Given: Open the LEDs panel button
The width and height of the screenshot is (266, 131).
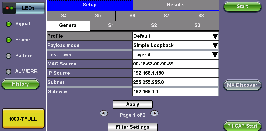Looking at the screenshot, I should [23, 8].
